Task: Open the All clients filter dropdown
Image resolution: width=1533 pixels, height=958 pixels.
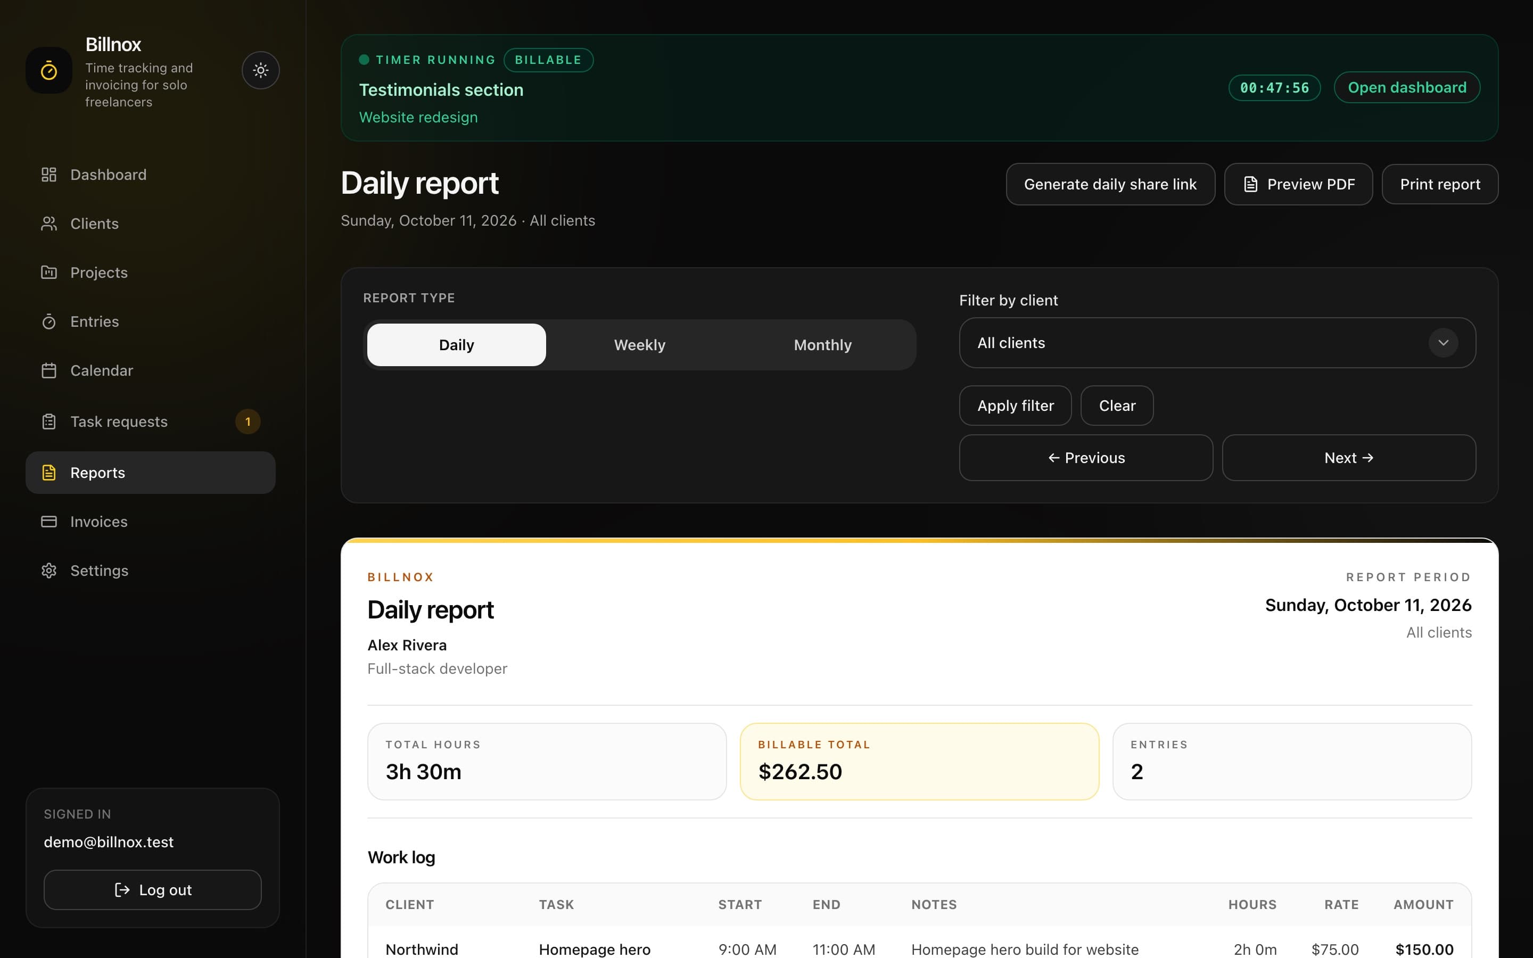Action: click(x=1217, y=343)
